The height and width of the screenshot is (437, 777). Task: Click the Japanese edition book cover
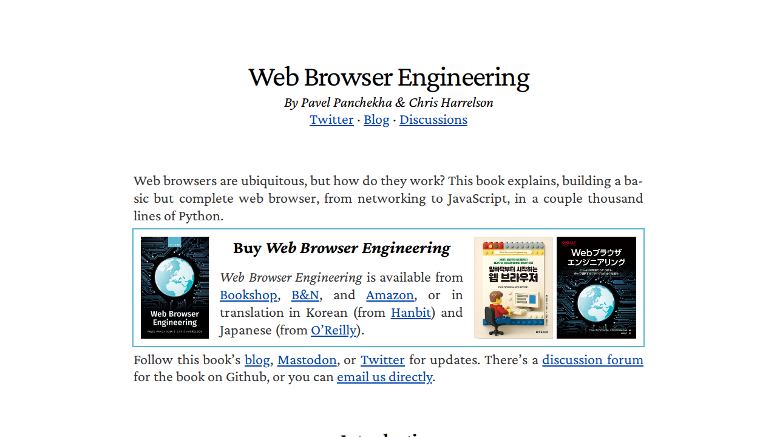pos(596,288)
